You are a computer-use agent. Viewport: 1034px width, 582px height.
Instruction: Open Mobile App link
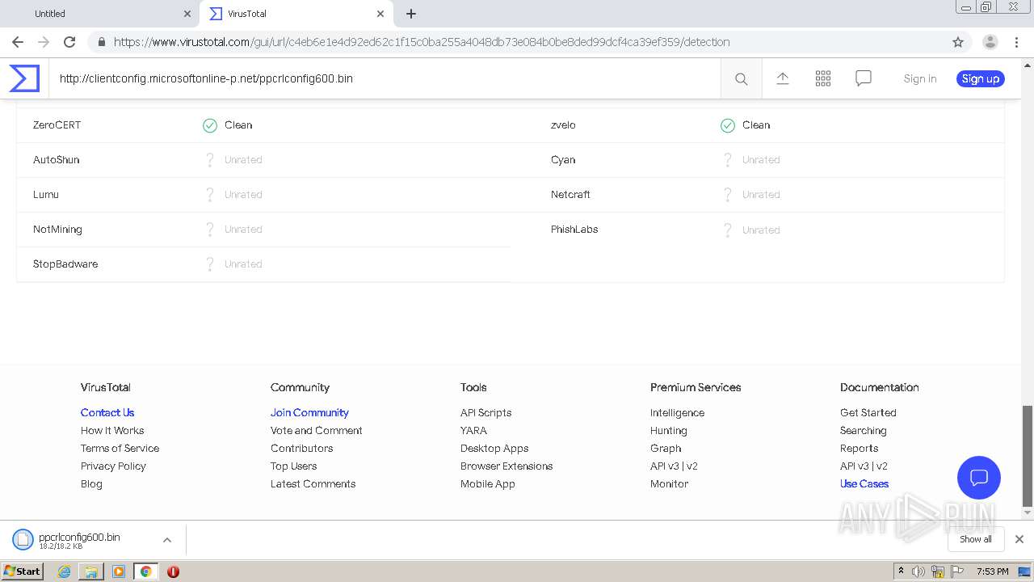pos(487,483)
